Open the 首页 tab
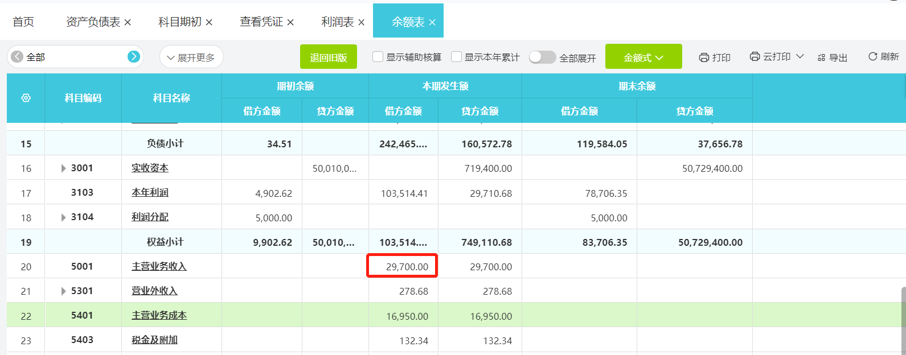 [x=23, y=22]
